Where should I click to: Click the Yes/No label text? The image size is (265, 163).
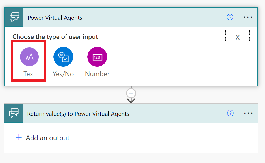(63, 74)
